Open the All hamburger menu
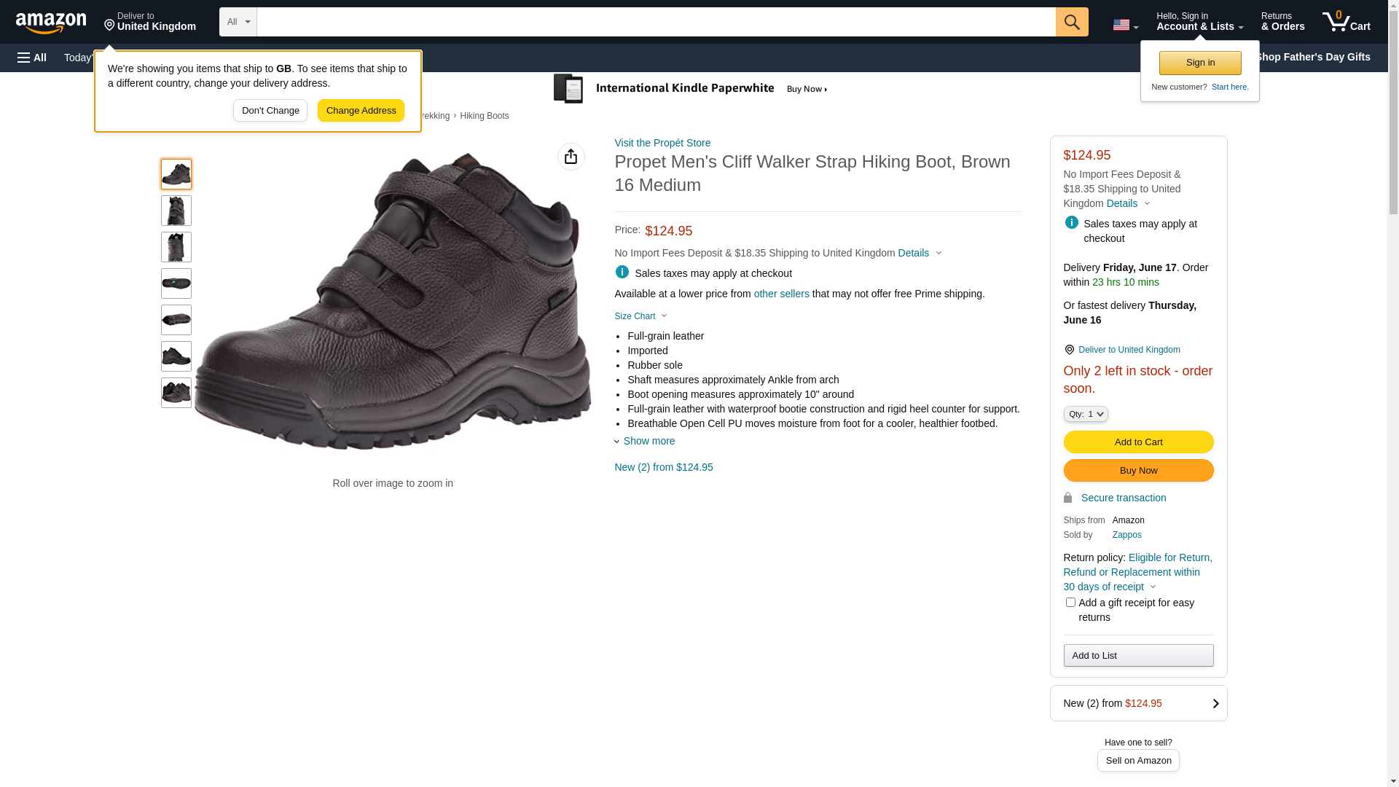1399x787 pixels. pyautogui.click(x=32, y=58)
